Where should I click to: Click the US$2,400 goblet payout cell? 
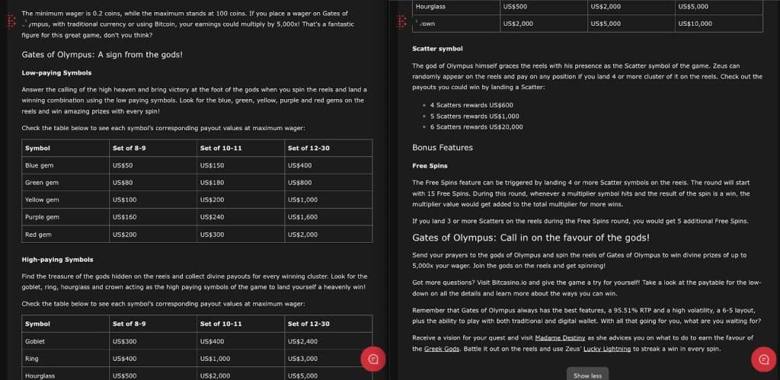(303, 341)
